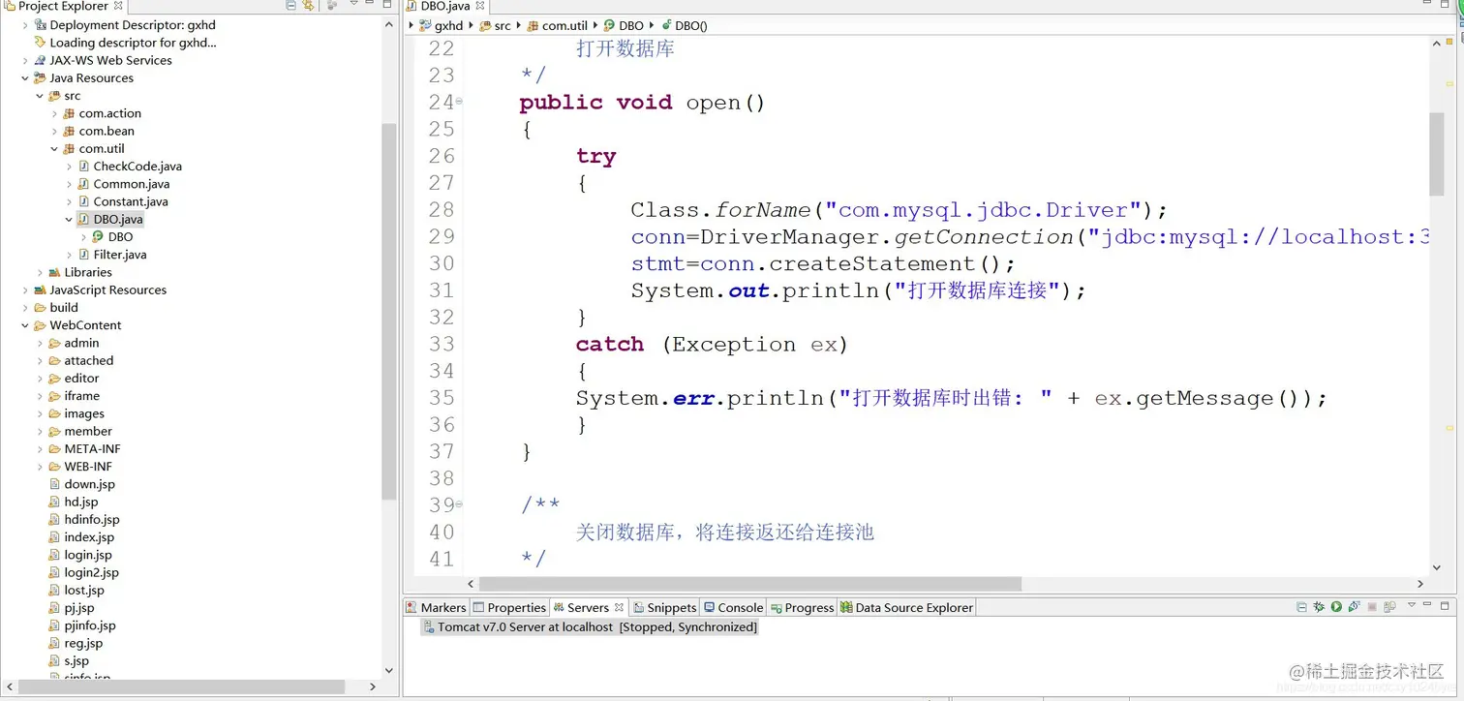This screenshot has width=1464, height=701.
Task: Expand the Libraries node
Action: click(x=40, y=272)
